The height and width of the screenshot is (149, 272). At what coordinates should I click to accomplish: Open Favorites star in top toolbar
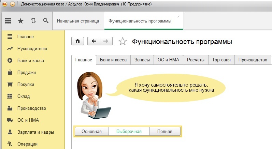point(20,21)
